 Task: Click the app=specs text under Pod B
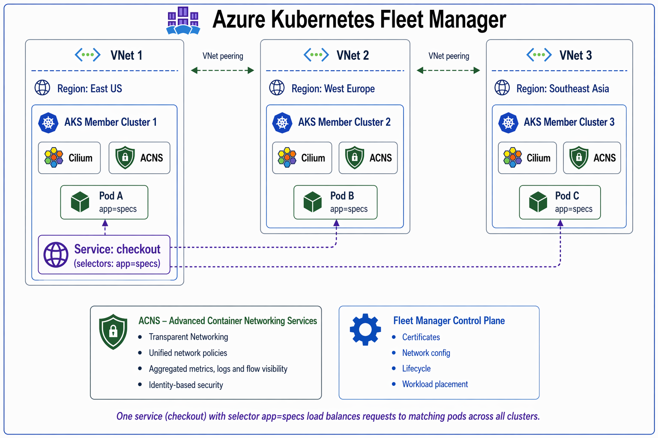[349, 209]
